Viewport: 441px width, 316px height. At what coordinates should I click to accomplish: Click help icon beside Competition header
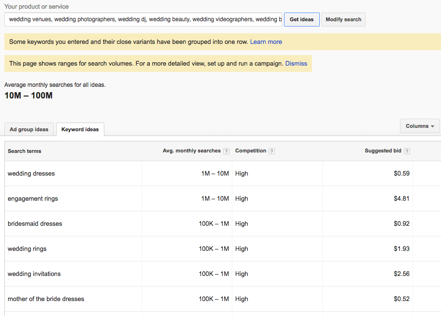(x=272, y=151)
